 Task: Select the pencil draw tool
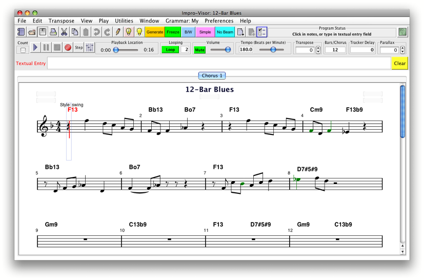(x=118, y=32)
